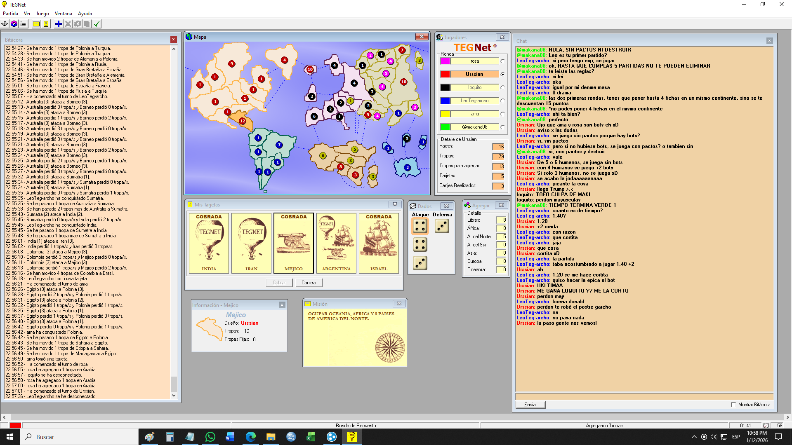Click Urssian's red color swatch
This screenshot has width=792, height=445.
click(445, 75)
